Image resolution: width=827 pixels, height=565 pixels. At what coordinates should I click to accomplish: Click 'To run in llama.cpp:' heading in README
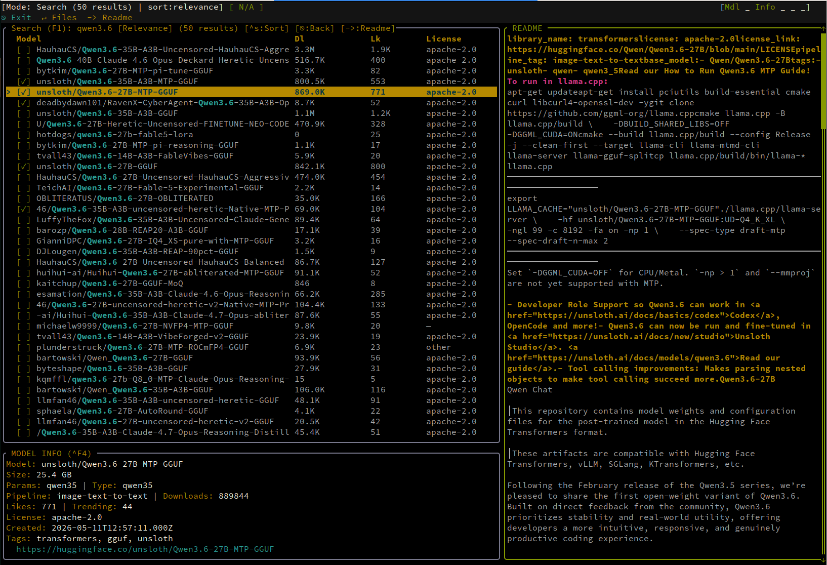click(x=558, y=82)
